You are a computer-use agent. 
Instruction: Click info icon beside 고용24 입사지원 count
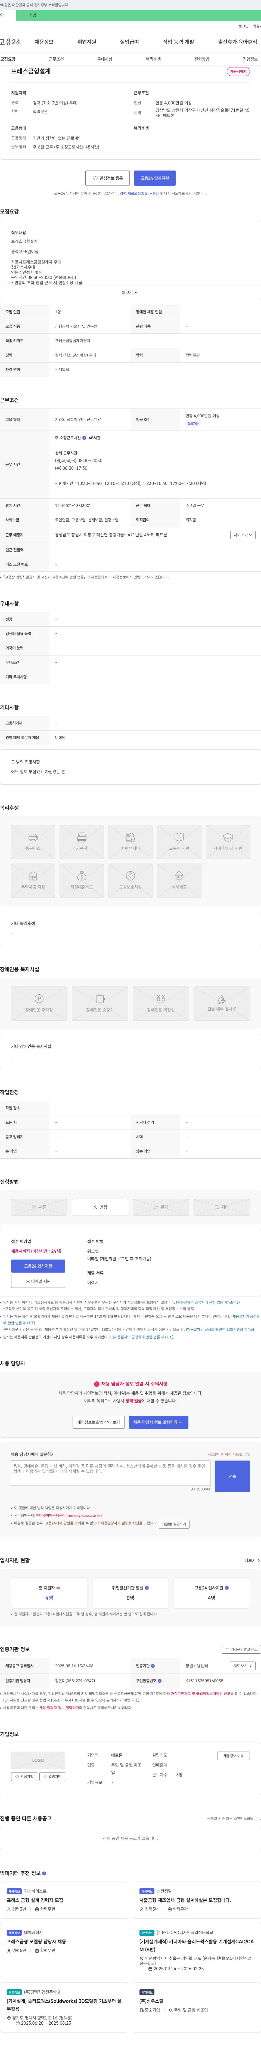(x=227, y=1588)
